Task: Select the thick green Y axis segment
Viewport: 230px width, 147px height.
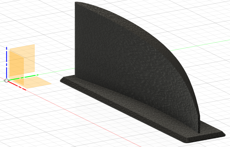Action: tap(23, 78)
